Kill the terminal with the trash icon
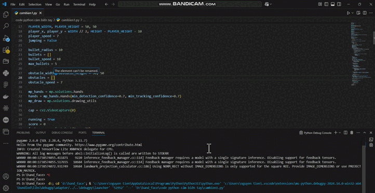Viewport: 375px width, 193px height. point(352,133)
